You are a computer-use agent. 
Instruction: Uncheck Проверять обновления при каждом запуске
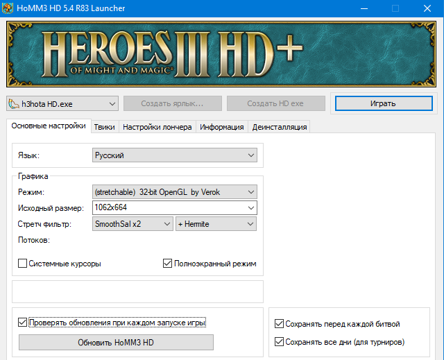pyautogui.click(x=23, y=323)
